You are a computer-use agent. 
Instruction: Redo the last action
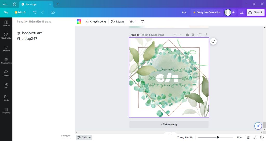[43, 12]
